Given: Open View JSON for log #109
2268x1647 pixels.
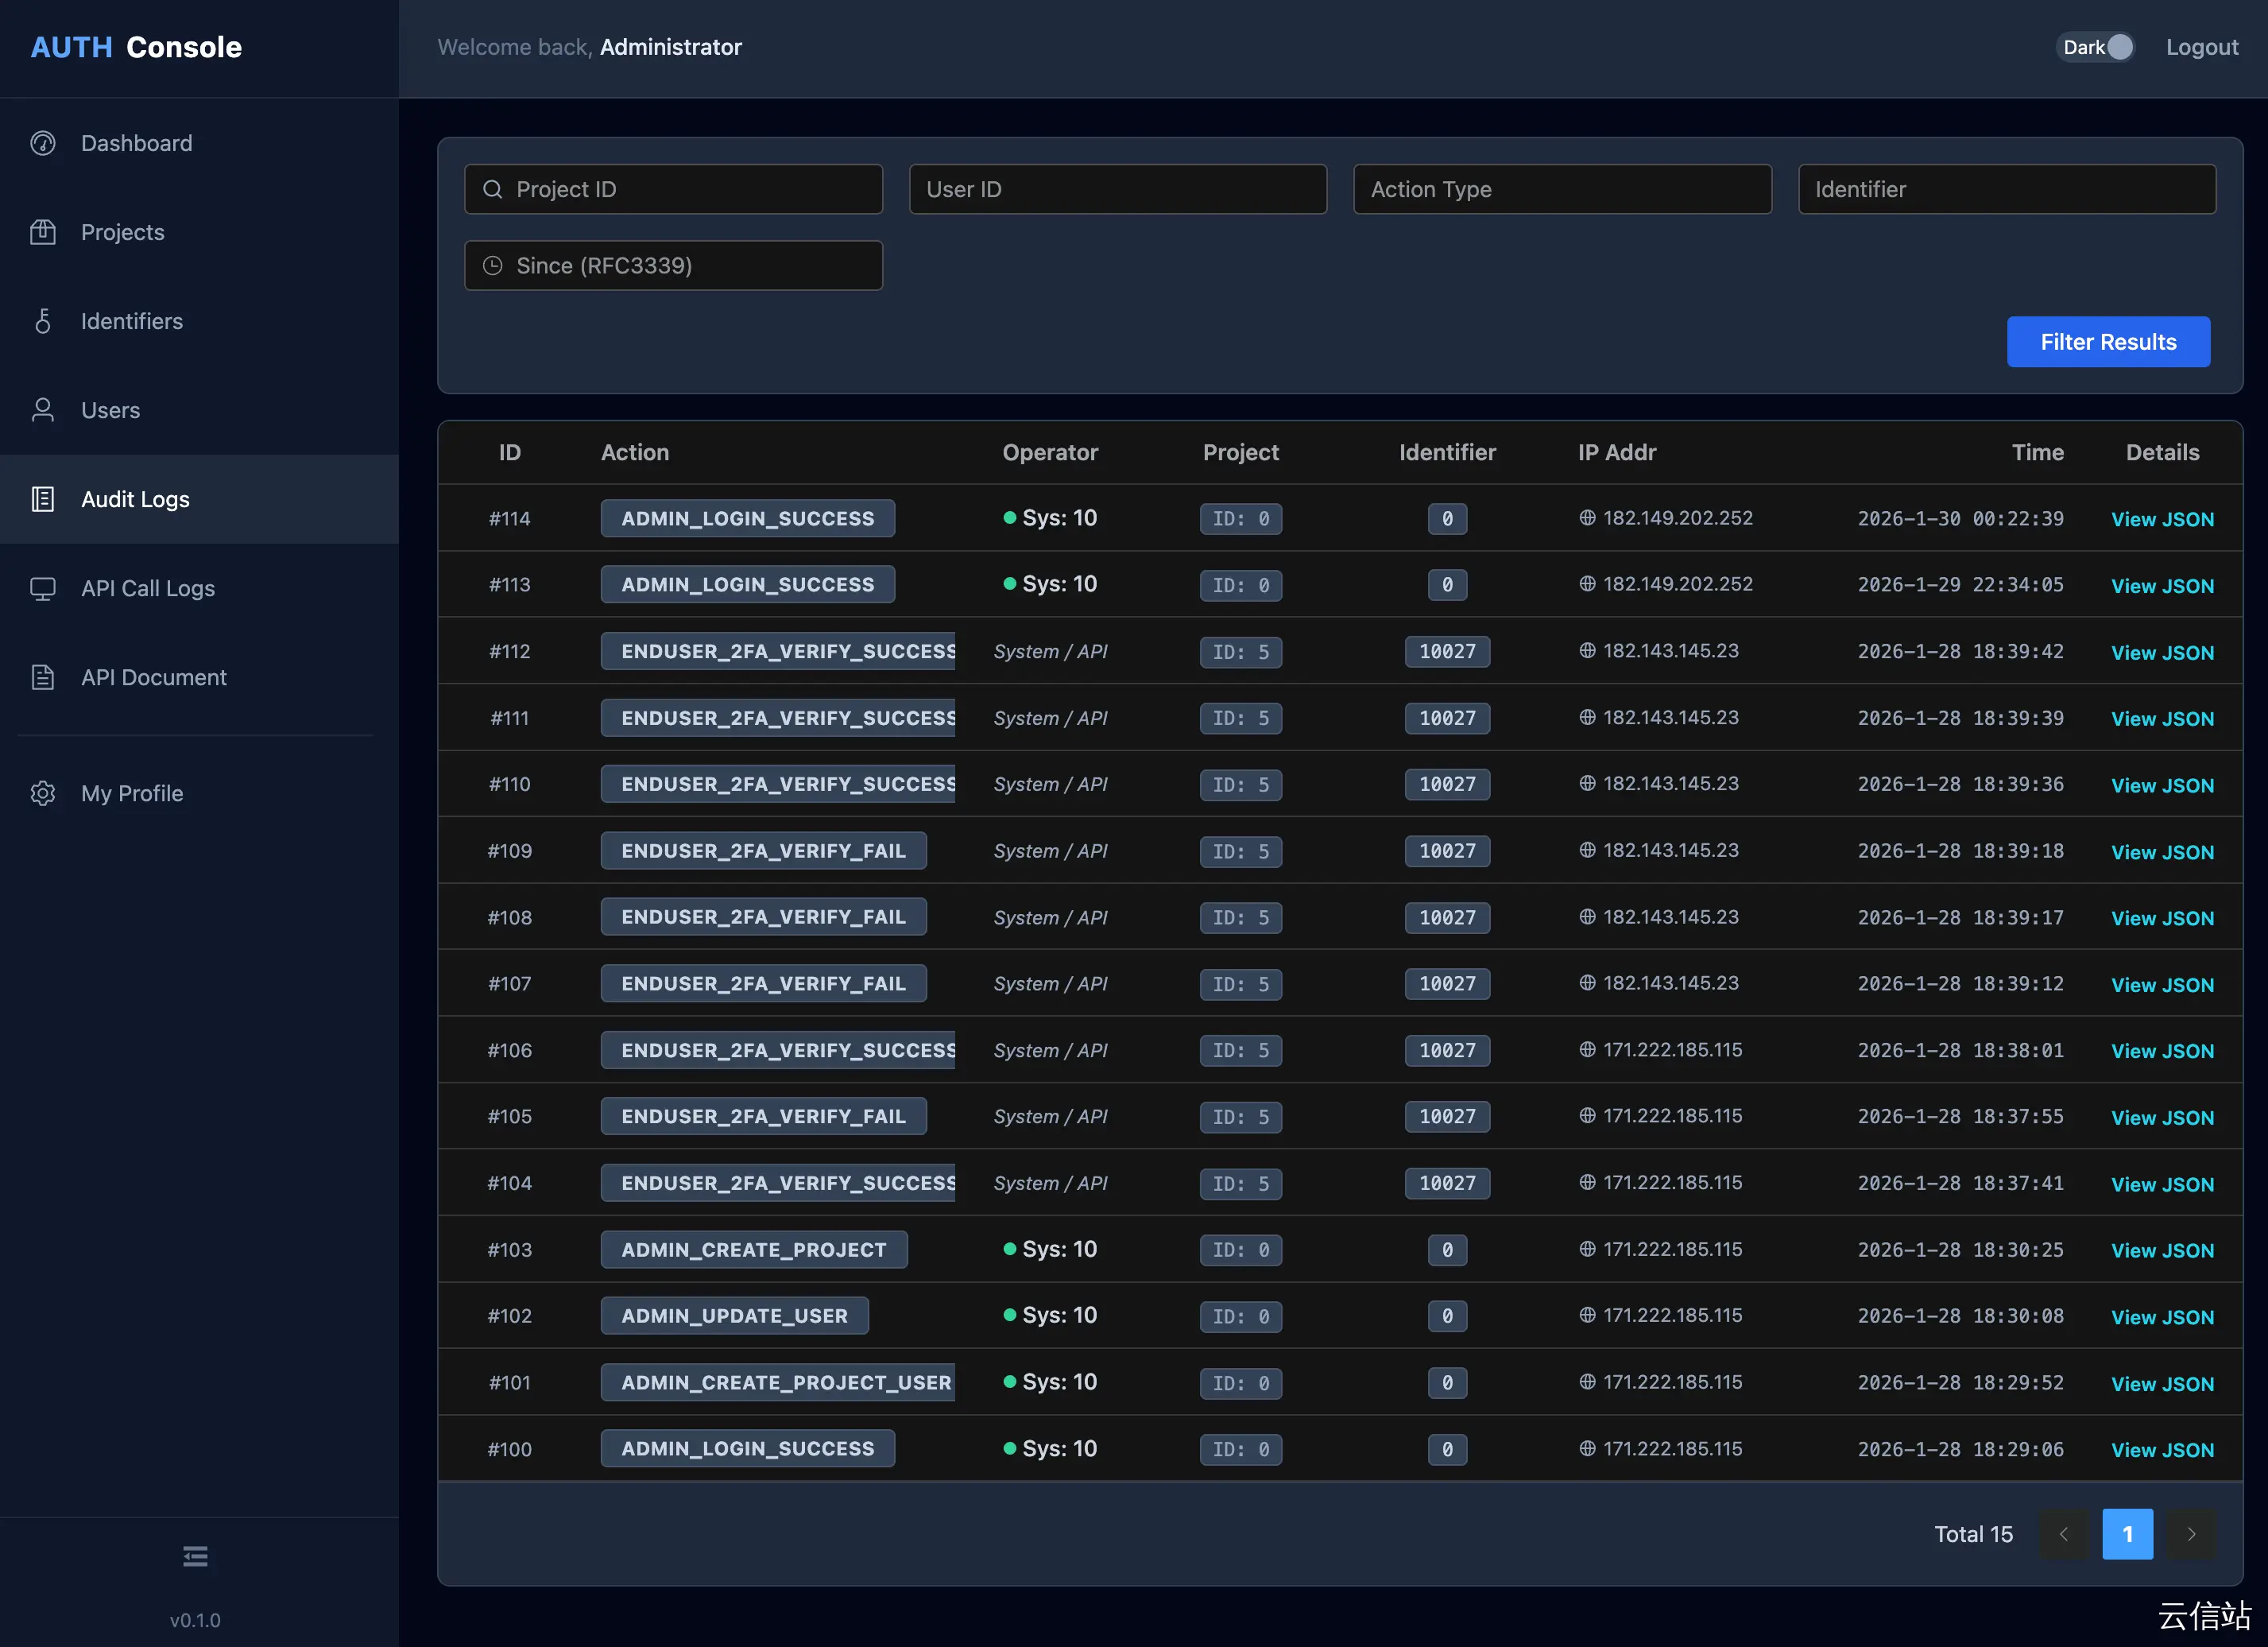Looking at the screenshot, I should coord(2162,852).
